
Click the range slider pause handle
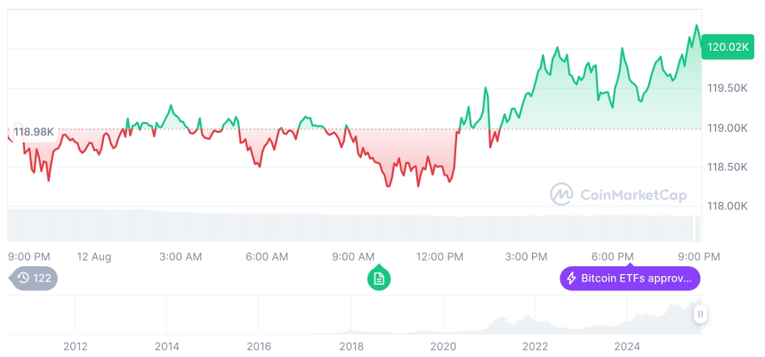tap(701, 313)
